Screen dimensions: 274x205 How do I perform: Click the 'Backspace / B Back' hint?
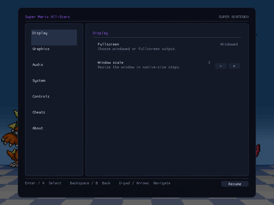[90, 183]
